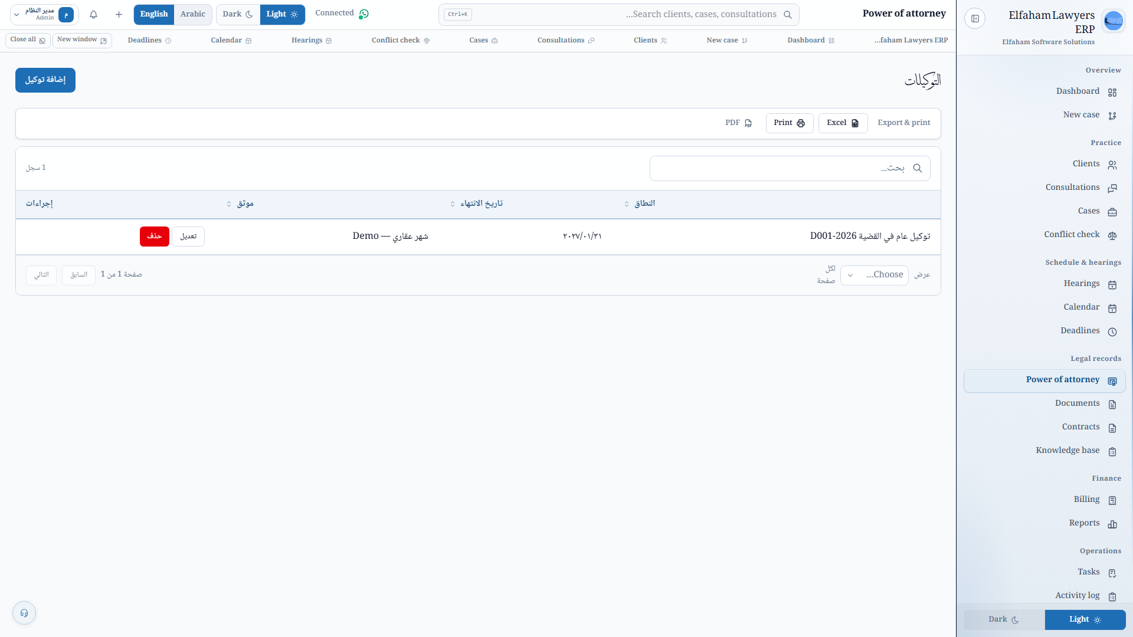
Task: Open the Consultations tab in top bar
Action: pyautogui.click(x=566, y=41)
